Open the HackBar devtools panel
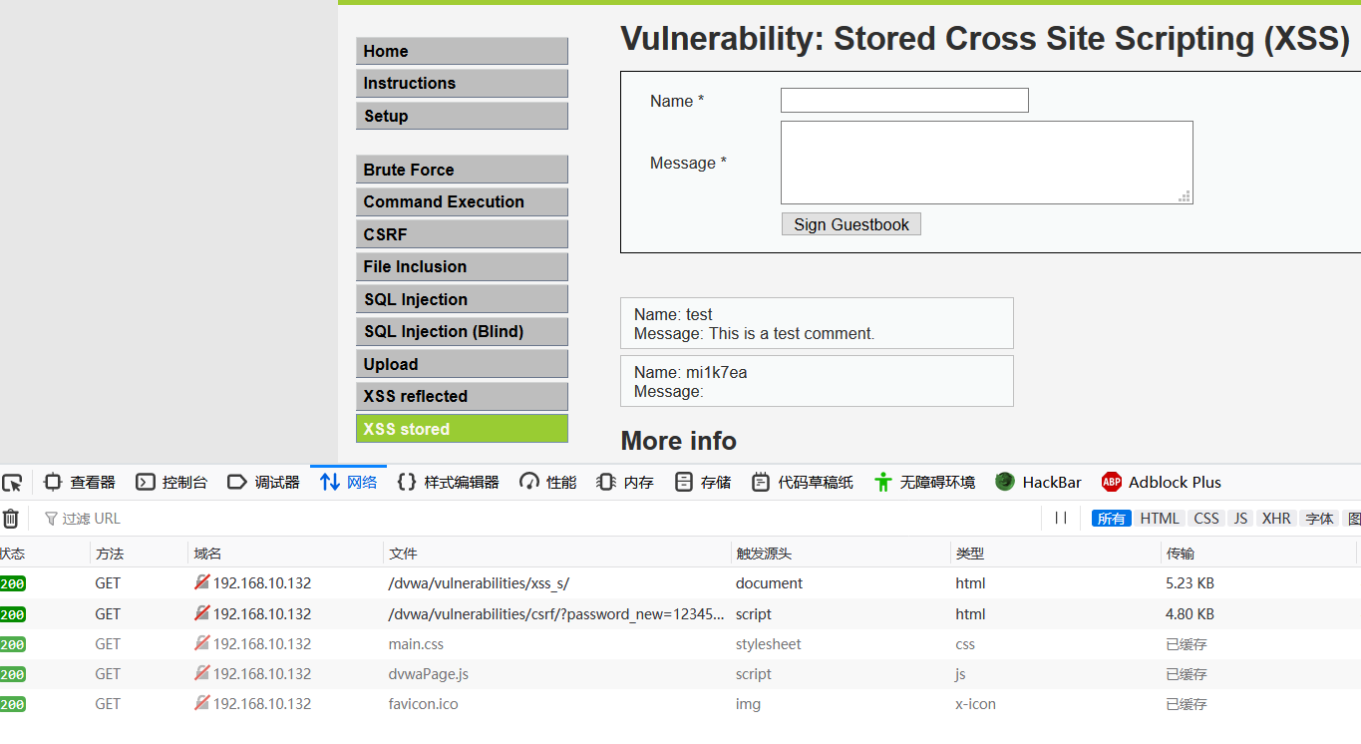The height and width of the screenshot is (744, 1361). point(1038,483)
